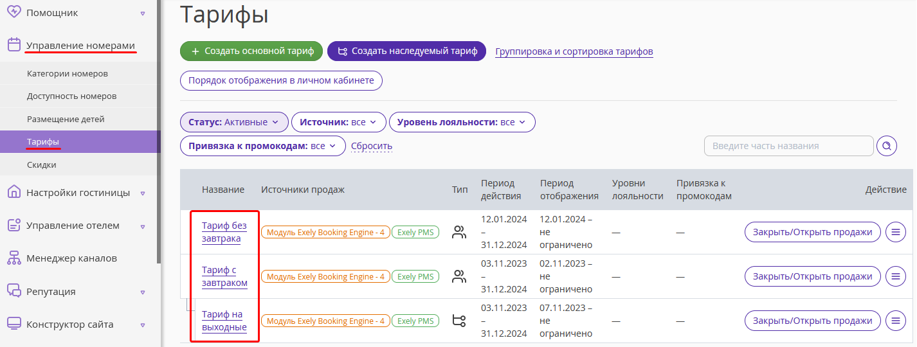
Task: Click the Источники продаж column header
Action: [303, 190]
